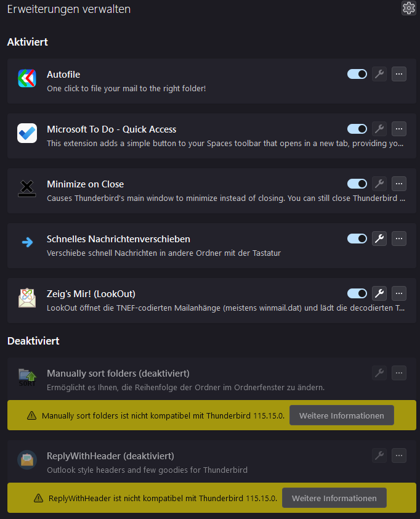This screenshot has width=420, height=519.
Task: Open Autofile options wrench
Action: [x=379, y=74]
